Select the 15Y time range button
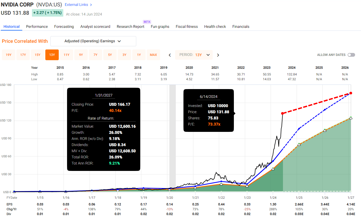361x218 pixels. (38, 55)
